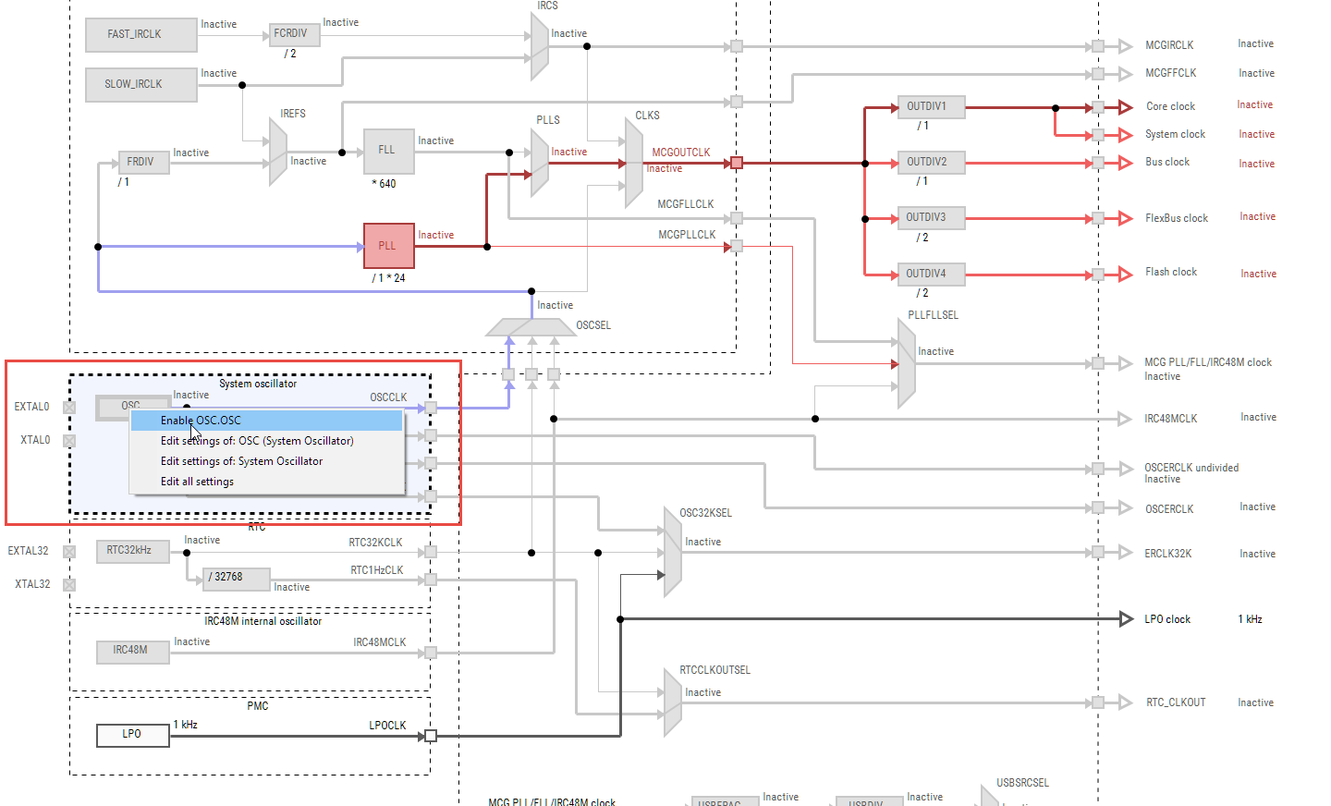Screen dimensions: 1331x806
Task: Click the OSC32KSEL multiplexer
Action: pyautogui.click(x=672, y=552)
